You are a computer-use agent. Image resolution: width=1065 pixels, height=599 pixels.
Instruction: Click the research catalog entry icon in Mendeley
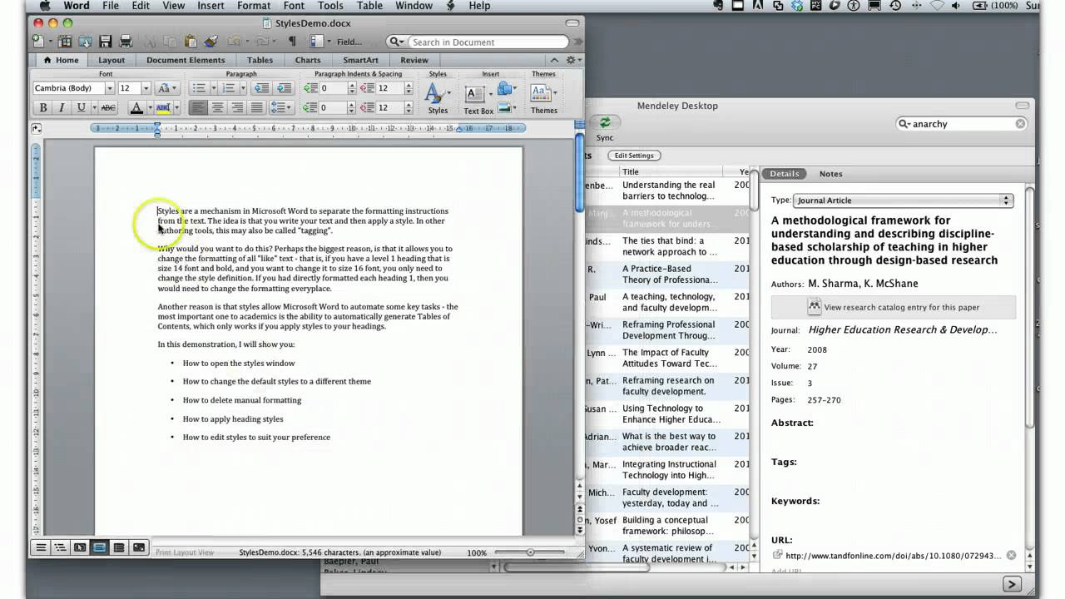tap(815, 307)
